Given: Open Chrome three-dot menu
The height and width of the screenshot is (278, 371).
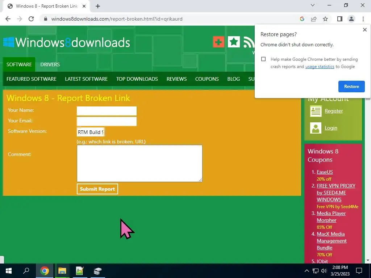Looking at the screenshot, I should (363, 19).
